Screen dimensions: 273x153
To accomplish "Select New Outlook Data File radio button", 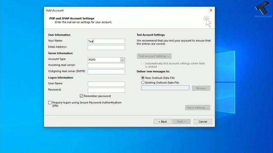I will (x=143, y=78).
